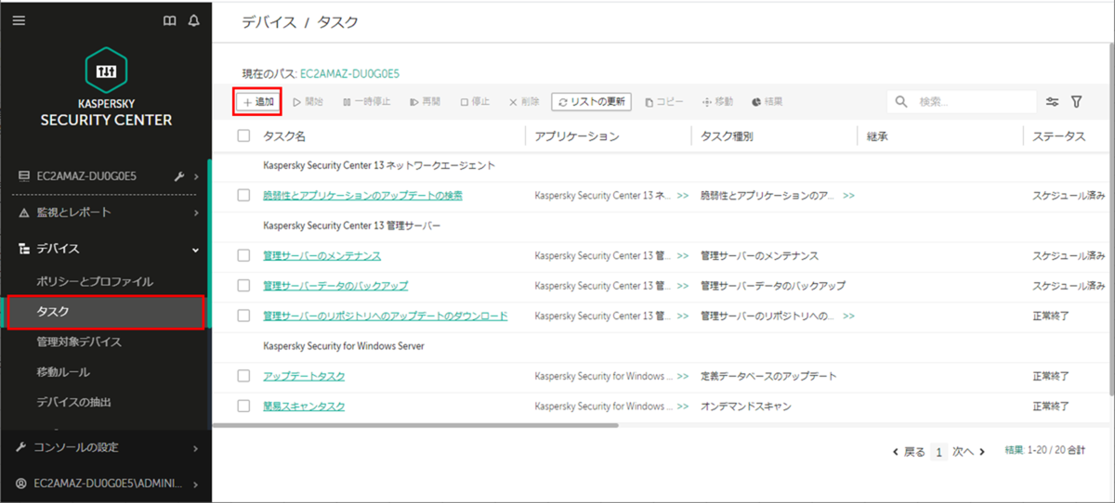Sort by the 継承 column header
Screen dimensions: 1115x503
click(877, 135)
